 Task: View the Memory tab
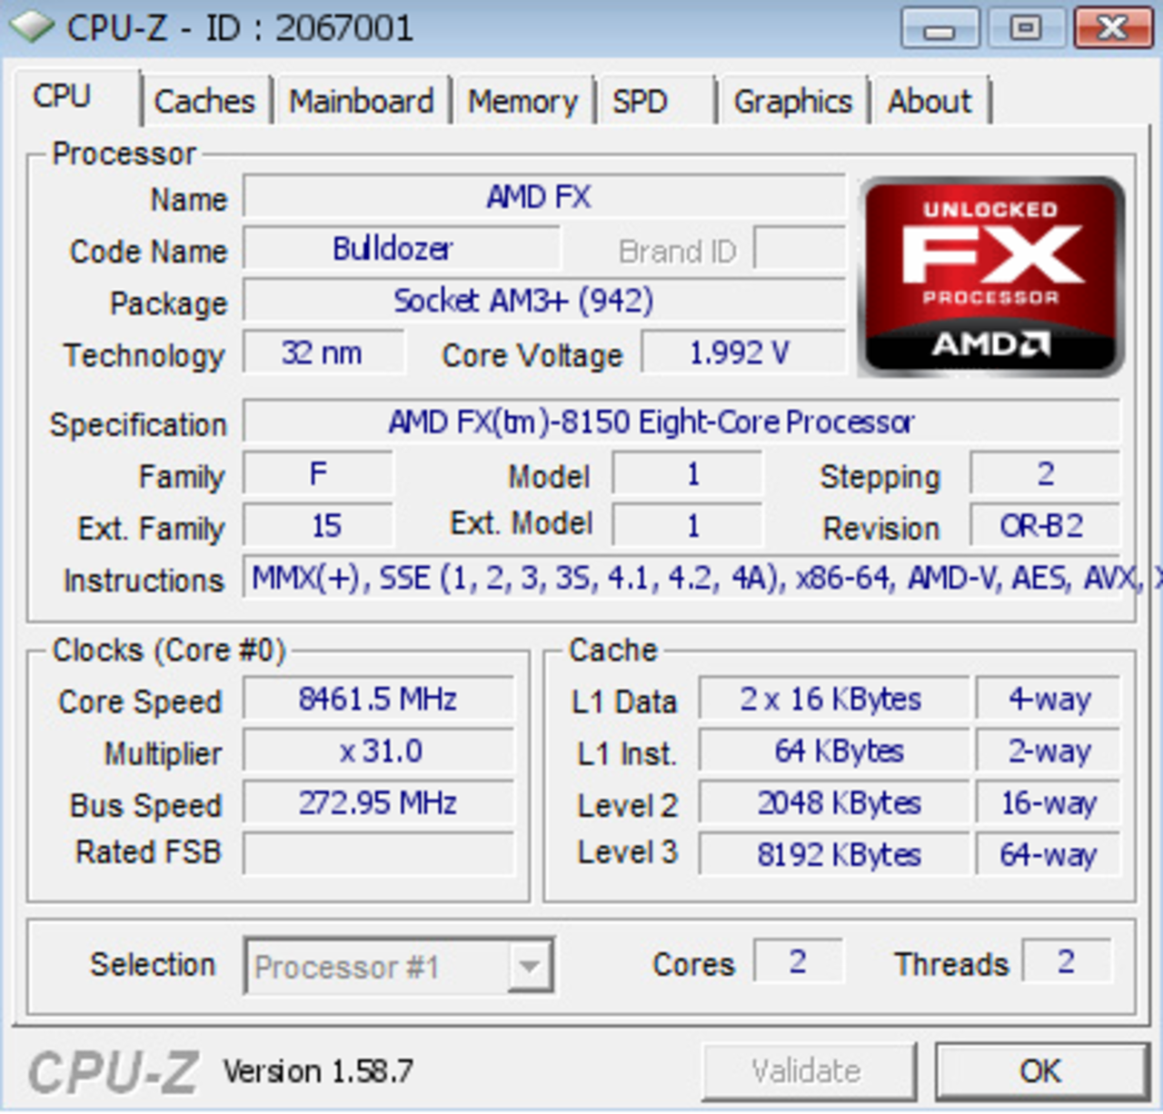pos(522,101)
